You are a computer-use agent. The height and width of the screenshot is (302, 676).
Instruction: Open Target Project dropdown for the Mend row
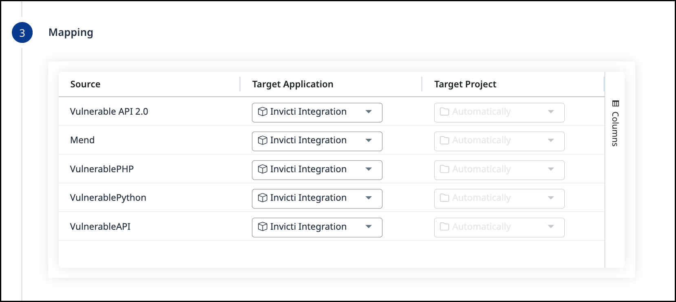pyautogui.click(x=551, y=140)
